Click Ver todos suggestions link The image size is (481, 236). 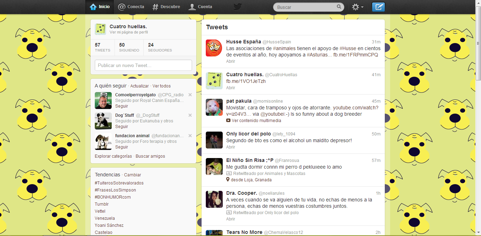pyautogui.click(x=161, y=86)
